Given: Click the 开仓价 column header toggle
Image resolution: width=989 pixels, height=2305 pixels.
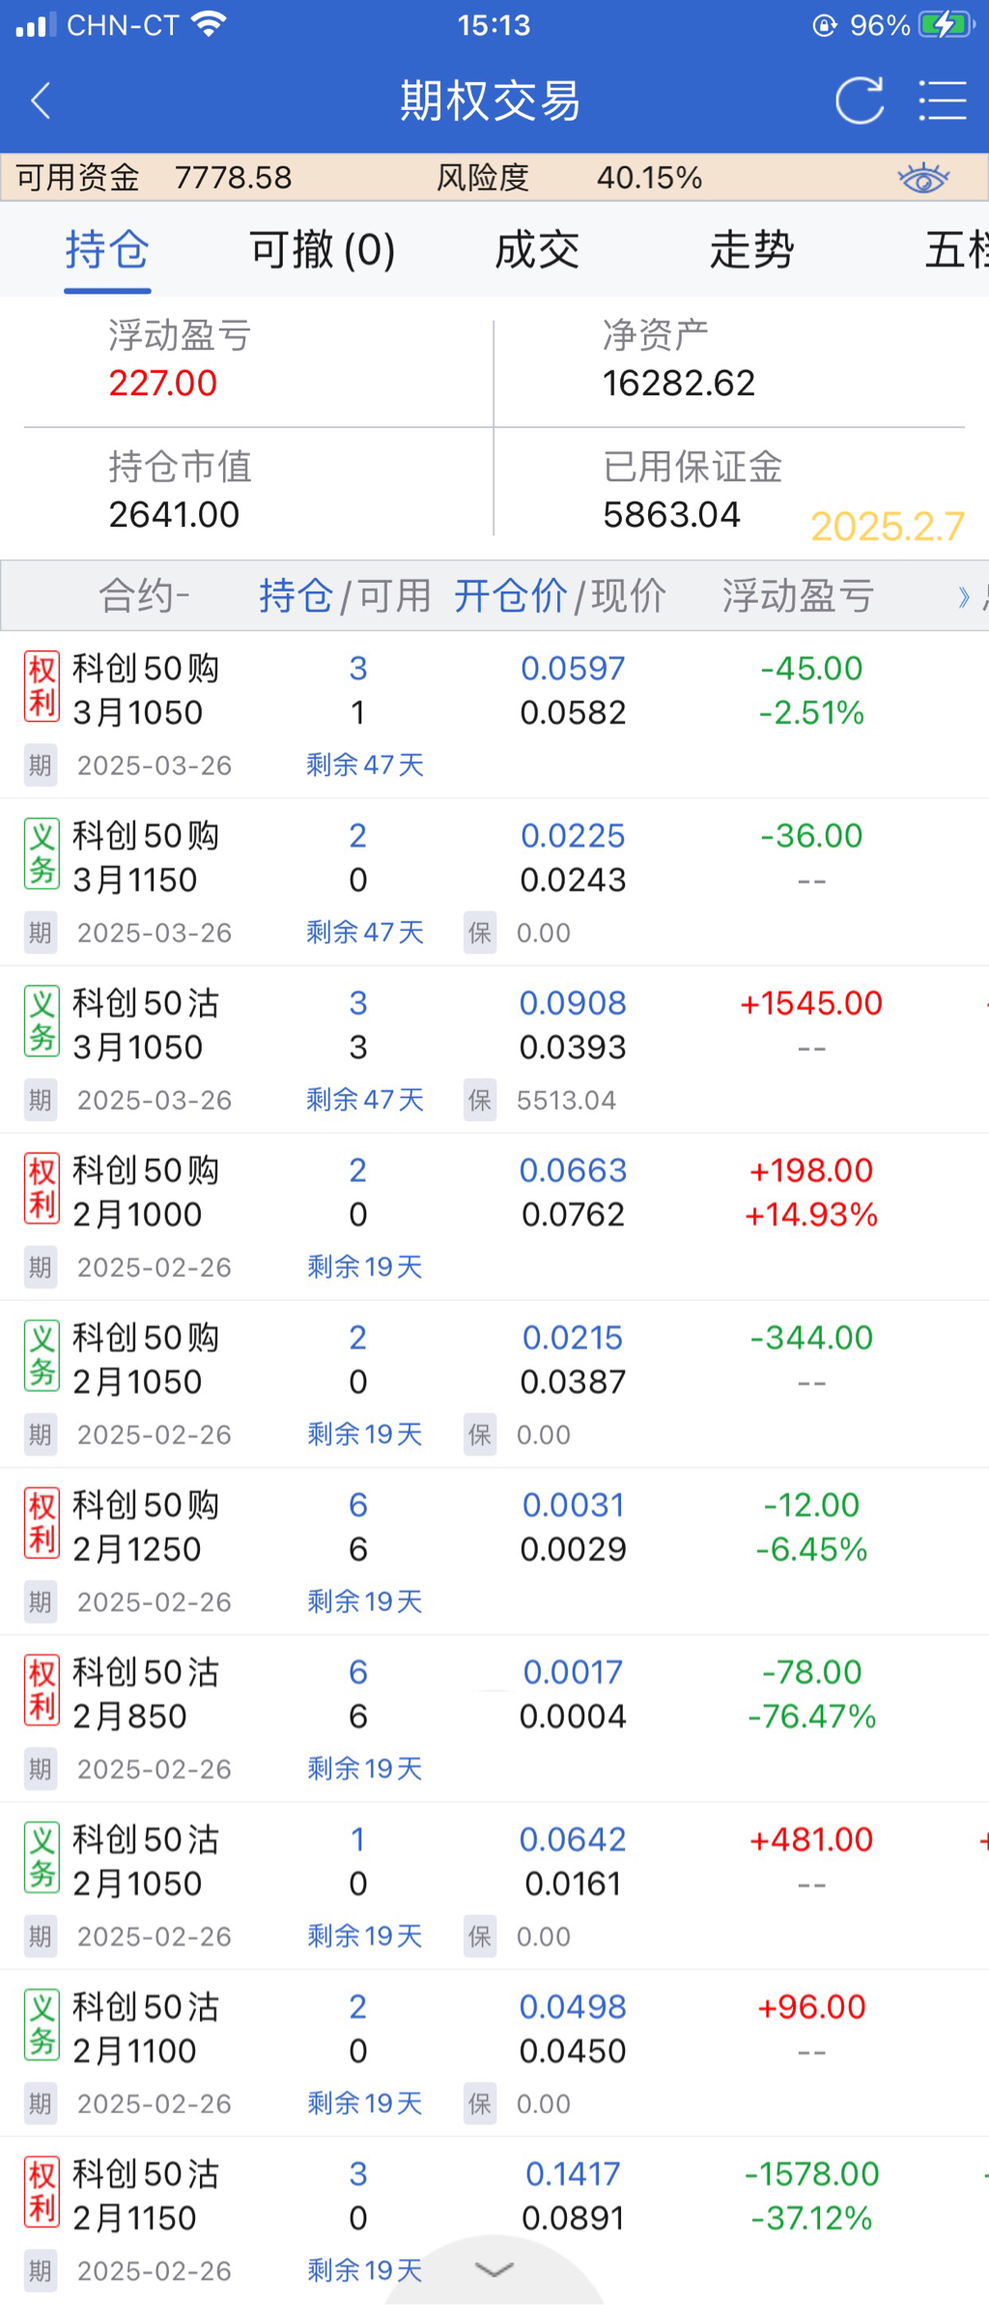Looking at the screenshot, I should pos(510,595).
